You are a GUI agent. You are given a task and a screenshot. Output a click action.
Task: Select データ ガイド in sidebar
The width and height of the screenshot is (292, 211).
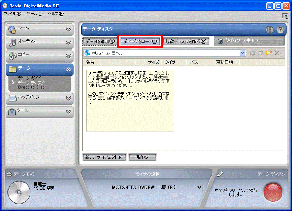click(30, 78)
